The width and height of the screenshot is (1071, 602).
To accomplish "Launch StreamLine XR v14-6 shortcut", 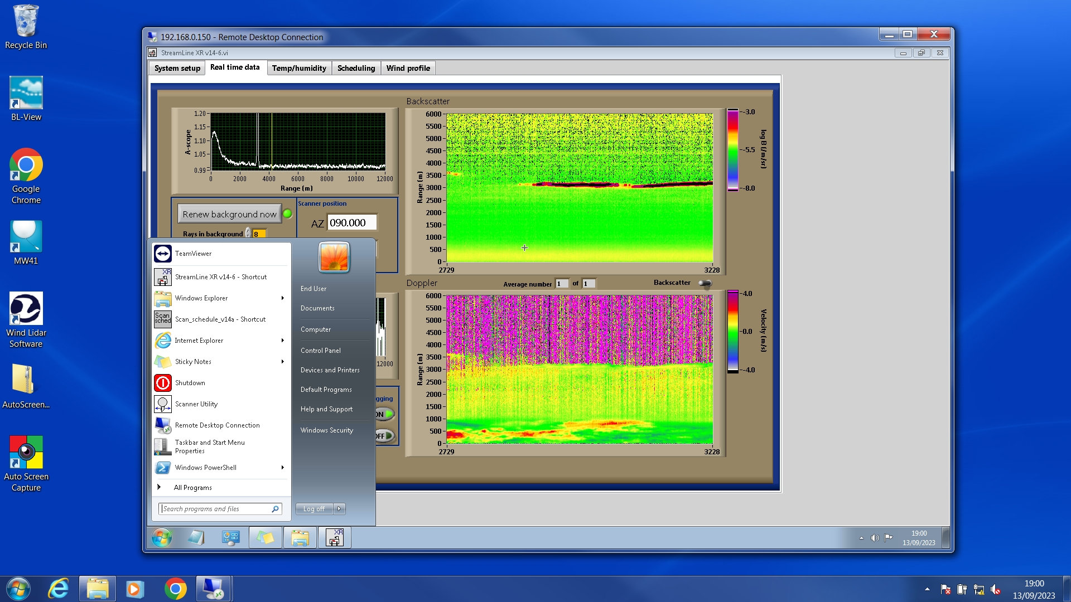I will point(220,277).
